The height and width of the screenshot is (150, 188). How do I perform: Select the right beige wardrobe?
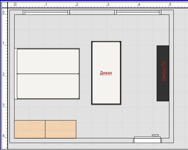61,129
